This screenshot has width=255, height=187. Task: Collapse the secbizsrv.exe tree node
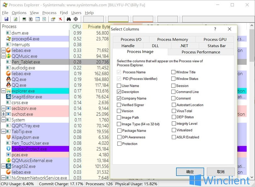(x=3, y=108)
